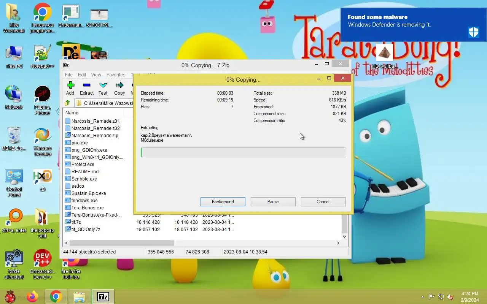This screenshot has height=304, width=487.
Task: Click Windows Defender shield in notification
Action: (474, 32)
